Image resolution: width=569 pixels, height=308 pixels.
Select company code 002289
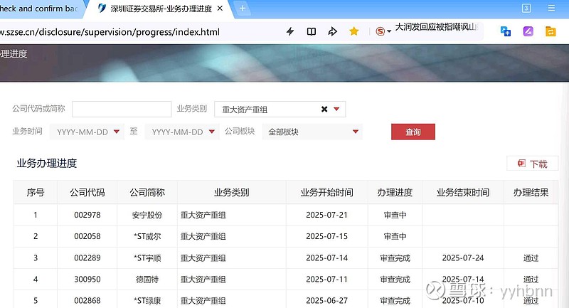click(87, 258)
